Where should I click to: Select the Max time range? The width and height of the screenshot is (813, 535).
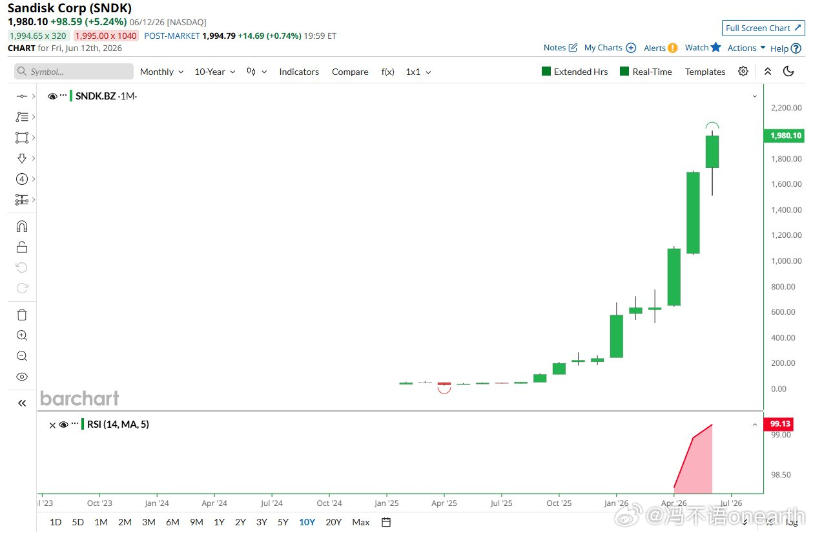[361, 522]
